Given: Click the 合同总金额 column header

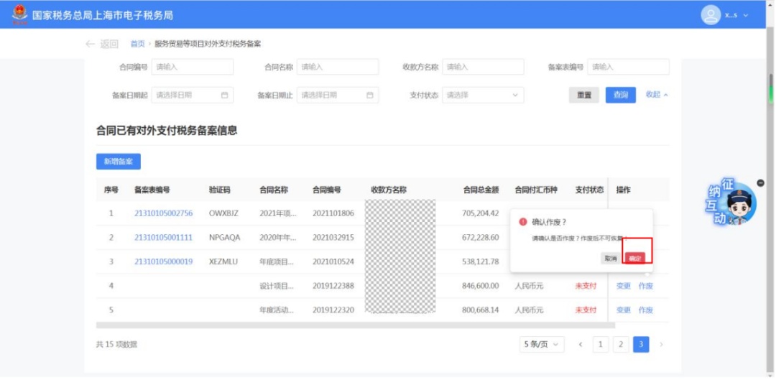Looking at the screenshot, I should tap(481, 190).
